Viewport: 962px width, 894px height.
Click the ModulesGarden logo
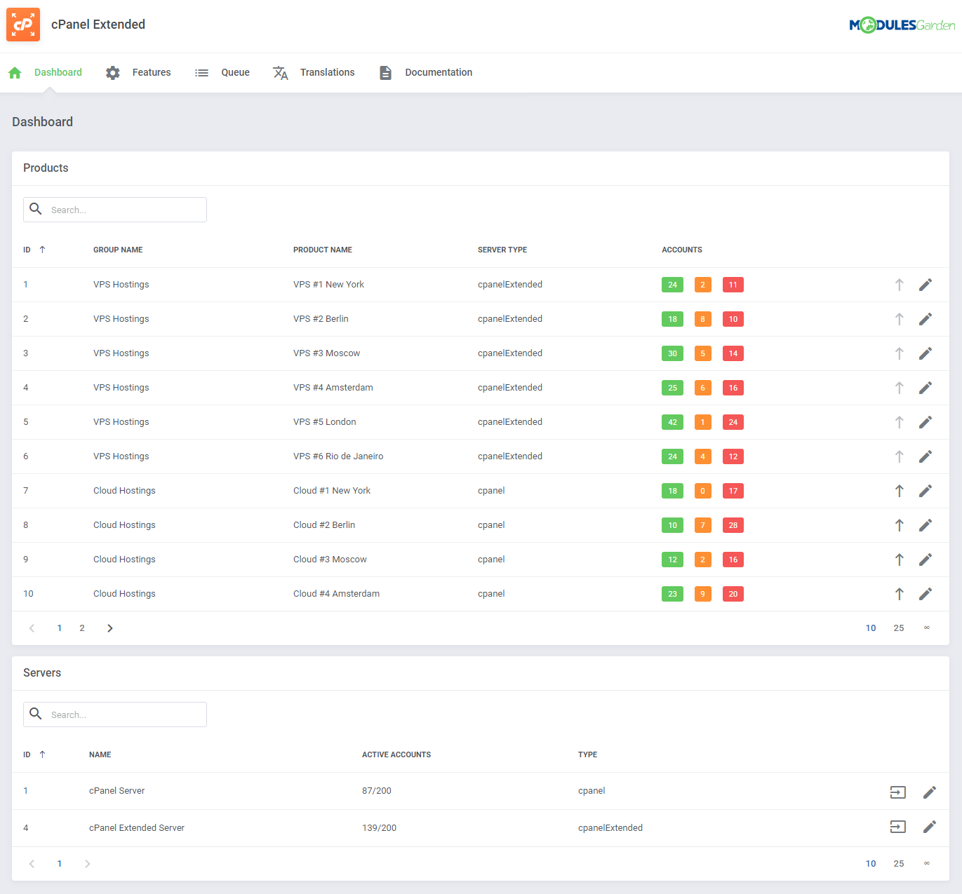[x=902, y=24]
